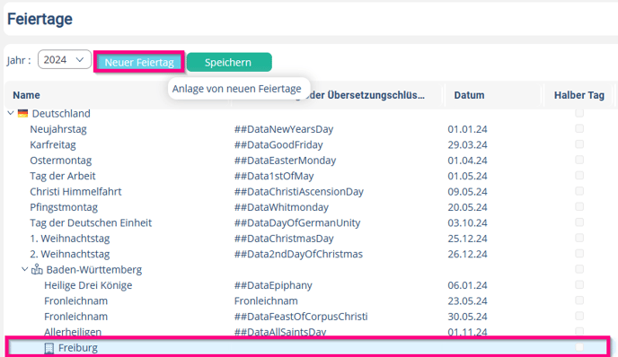The height and width of the screenshot is (357, 618).
Task: Click the Halber Tag column header
Action: click(579, 95)
